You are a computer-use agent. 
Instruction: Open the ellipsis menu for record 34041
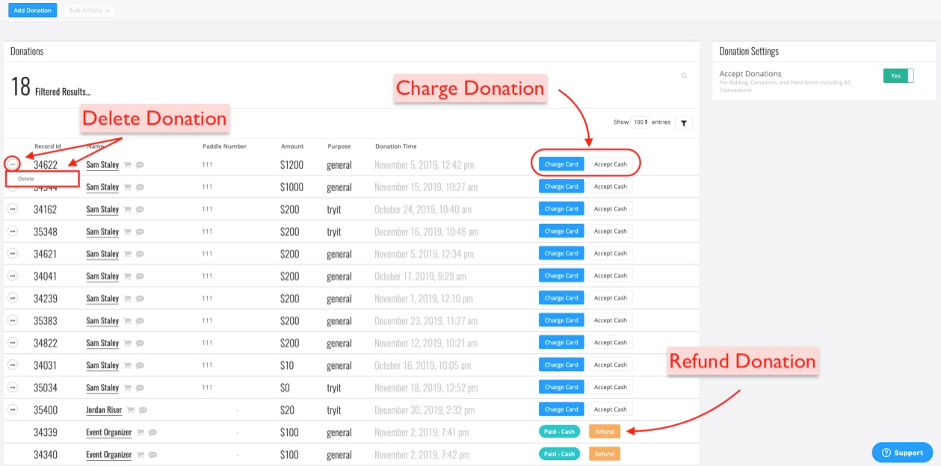[13, 276]
